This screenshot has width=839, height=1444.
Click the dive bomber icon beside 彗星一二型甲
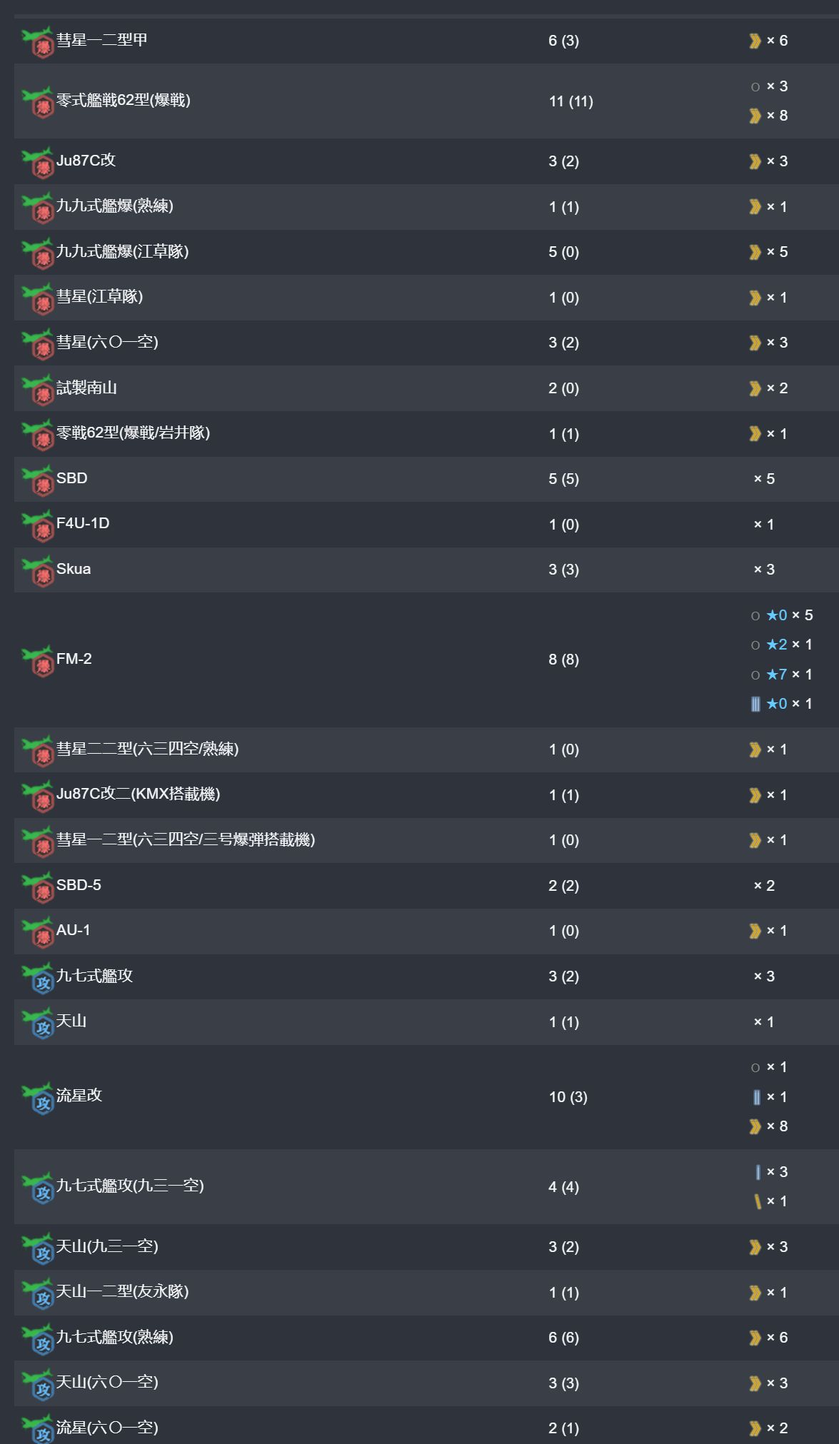tap(38, 42)
